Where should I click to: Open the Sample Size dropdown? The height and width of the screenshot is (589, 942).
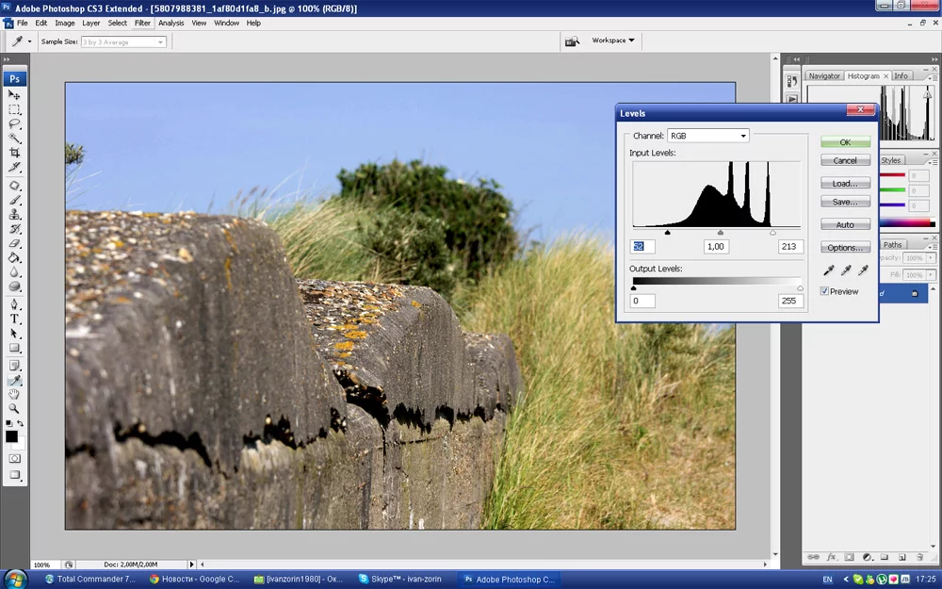(123, 41)
